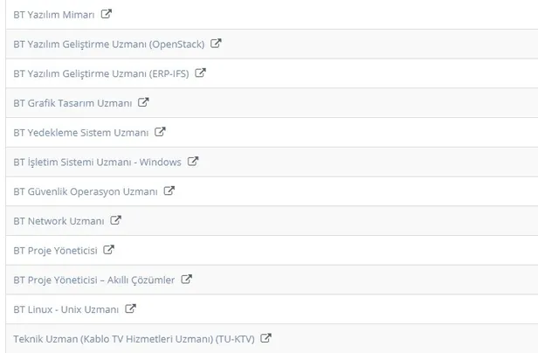Image resolution: width=538 pixels, height=353 pixels.
Task: Click external icon beside BT Linux - Unix Uzmanı
Action: [x=131, y=308]
